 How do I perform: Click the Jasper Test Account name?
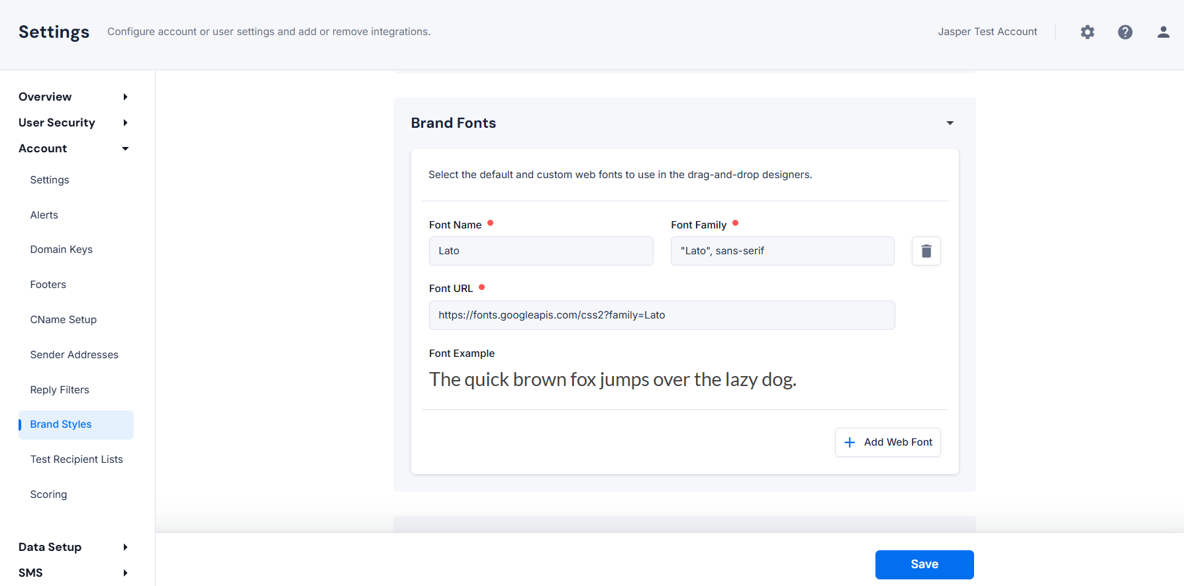coord(987,32)
